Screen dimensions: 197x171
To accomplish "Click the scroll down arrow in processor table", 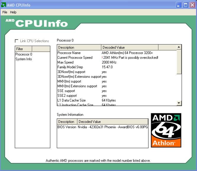I will coord(179,103).
